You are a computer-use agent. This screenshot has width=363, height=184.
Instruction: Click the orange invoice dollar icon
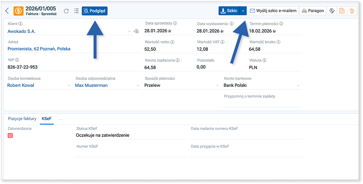(18, 11)
